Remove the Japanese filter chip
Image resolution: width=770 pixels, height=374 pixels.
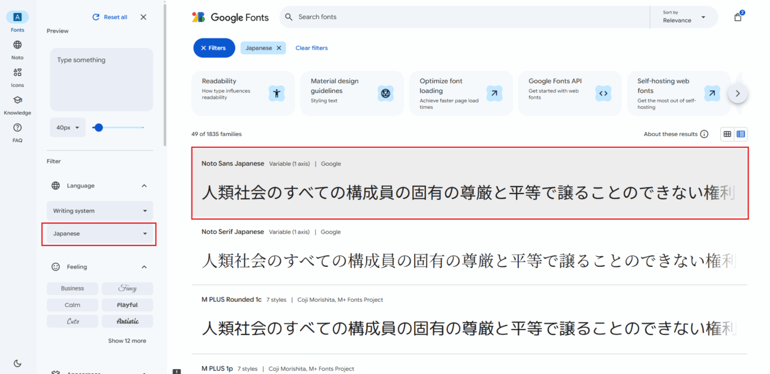coord(278,48)
